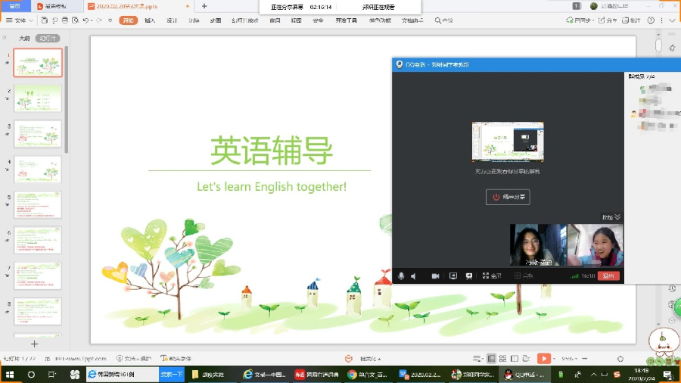Screen dimensions: 681x383
Task: Click the screen share icon in QQ call
Action: (453, 276)
